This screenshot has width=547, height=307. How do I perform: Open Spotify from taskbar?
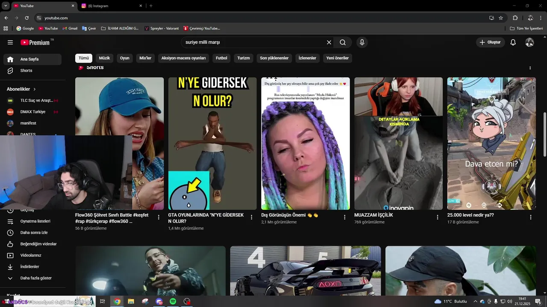(173, 301)
